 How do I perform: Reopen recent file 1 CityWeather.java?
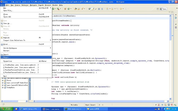tap(26, 65)
